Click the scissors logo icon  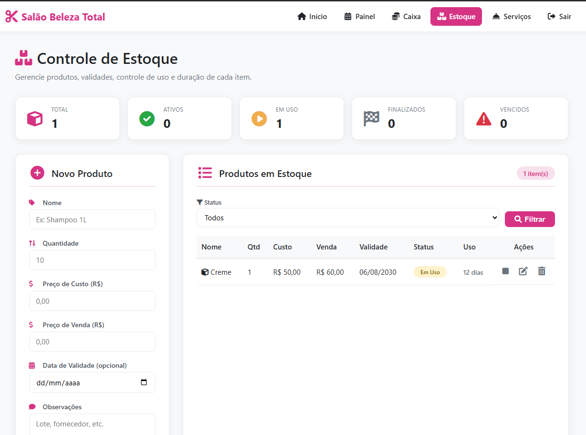11,17
